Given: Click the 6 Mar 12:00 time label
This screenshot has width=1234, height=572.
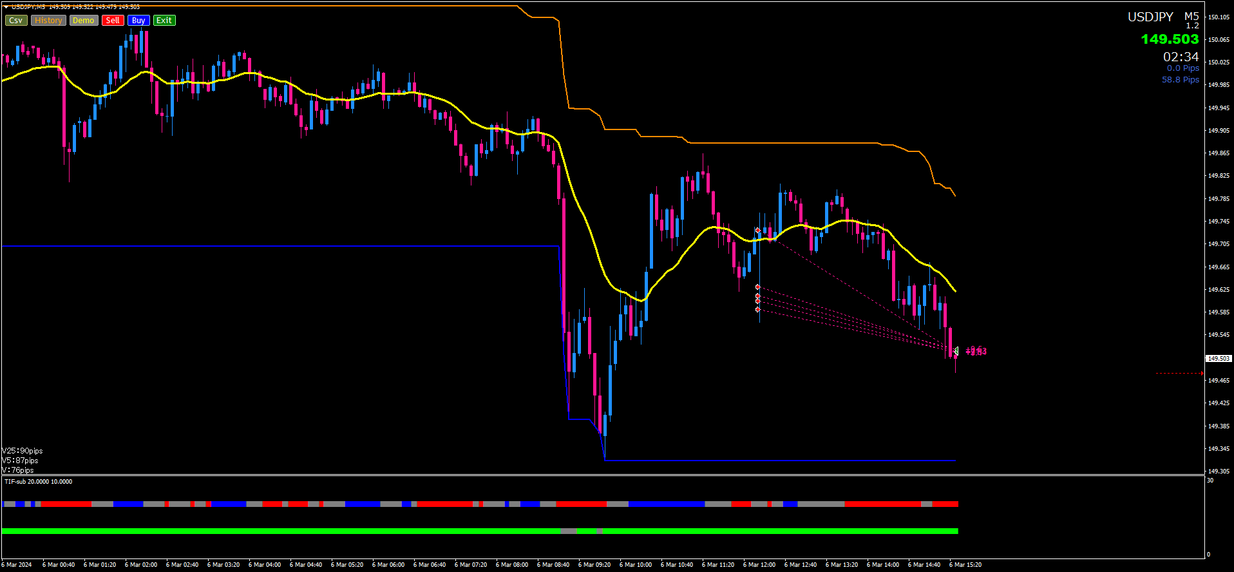Looking at the screenshot, I should 759,565.
